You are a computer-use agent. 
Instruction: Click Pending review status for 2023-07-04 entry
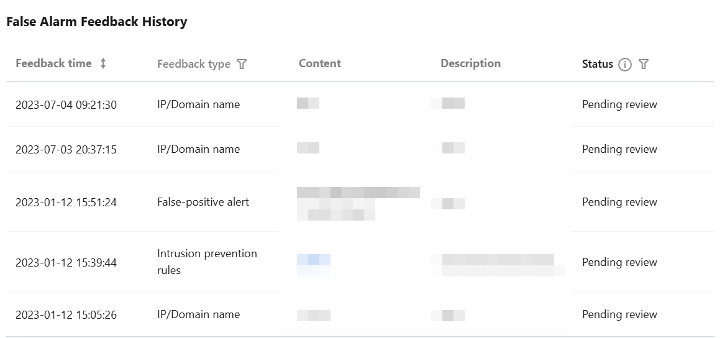click(x=619, y=104)
